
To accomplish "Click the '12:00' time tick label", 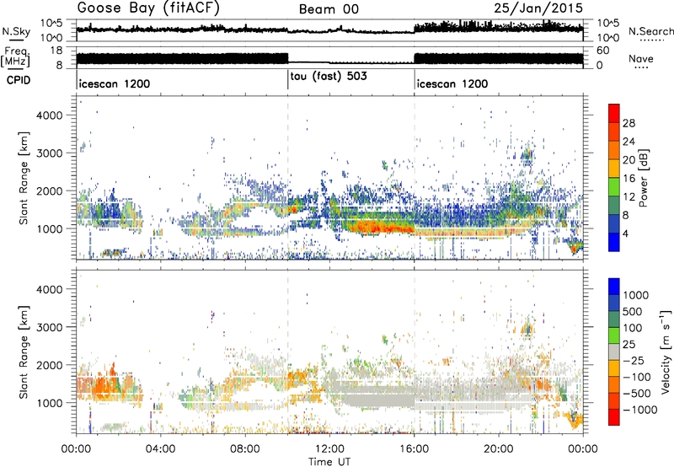I will 329,449.
